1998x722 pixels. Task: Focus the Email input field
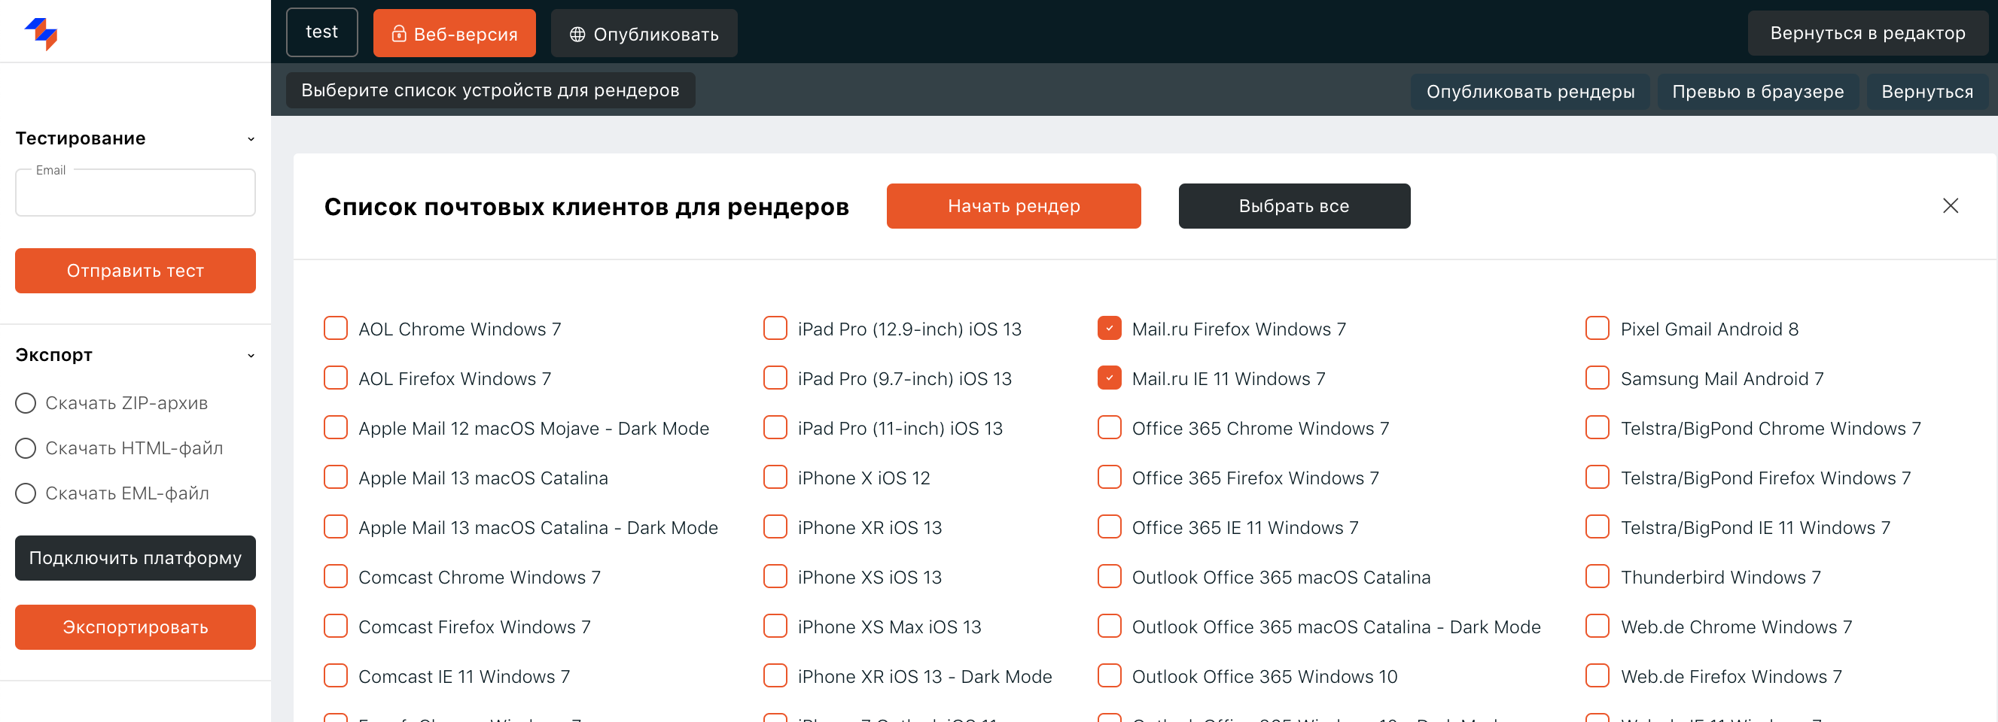[x=135, y=192]
